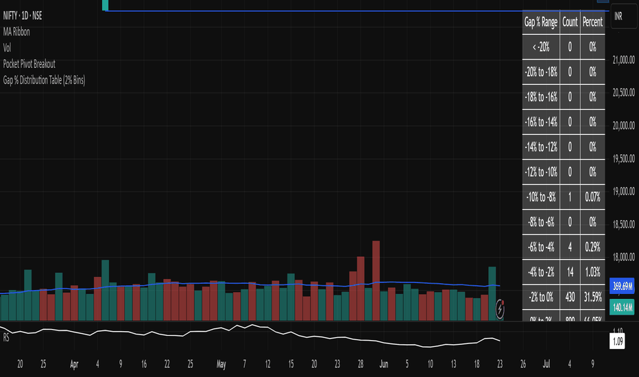Image resolution: width=639 pixels, height=377 pixels.
Task: Click the 18,000.00 price axis label
Action: (x=623, y=257)
